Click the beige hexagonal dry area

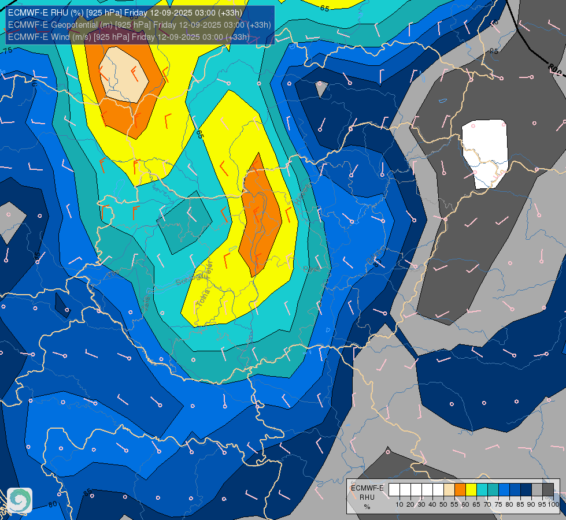[124, 75]
